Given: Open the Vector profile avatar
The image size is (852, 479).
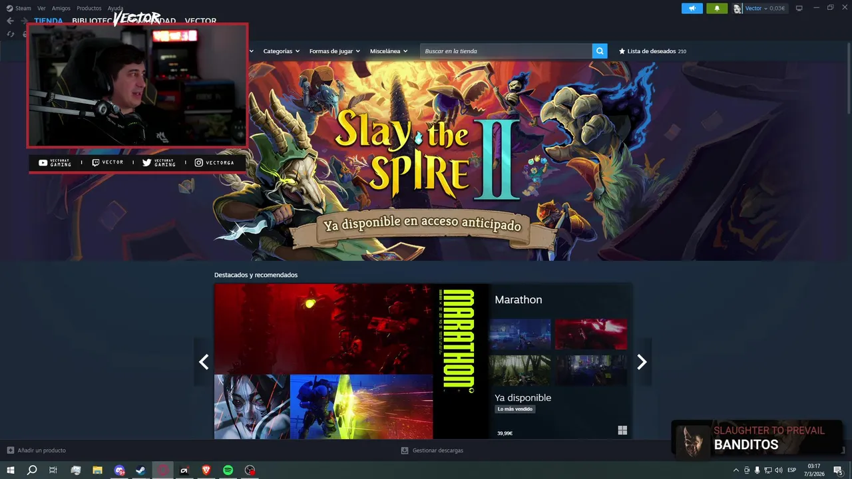Looking at the screenshot, I should (x=738, y=8).
